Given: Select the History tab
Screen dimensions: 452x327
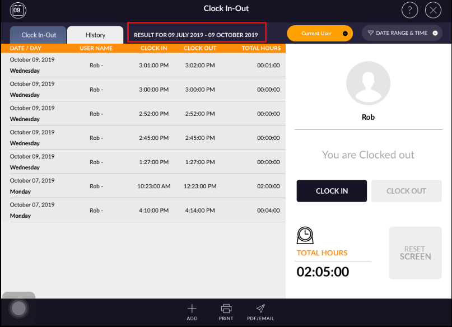Looking at the screenshot, I should point(95,35).
